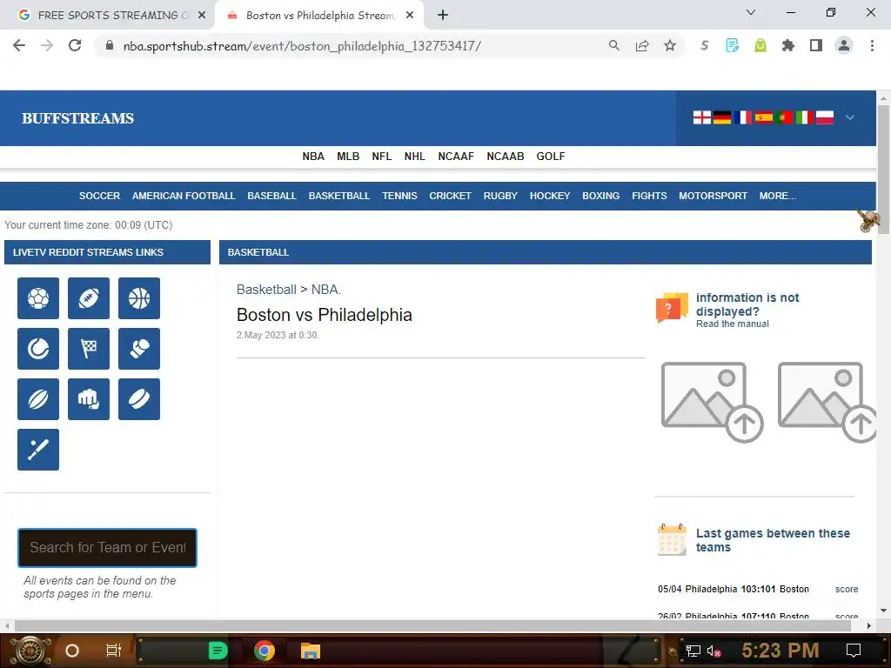
Task: Open the NCAAF top menu link
Action: [456, 157]
